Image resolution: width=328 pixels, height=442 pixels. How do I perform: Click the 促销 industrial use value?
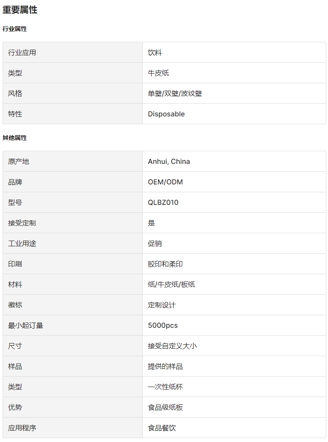tap(155, 244)
